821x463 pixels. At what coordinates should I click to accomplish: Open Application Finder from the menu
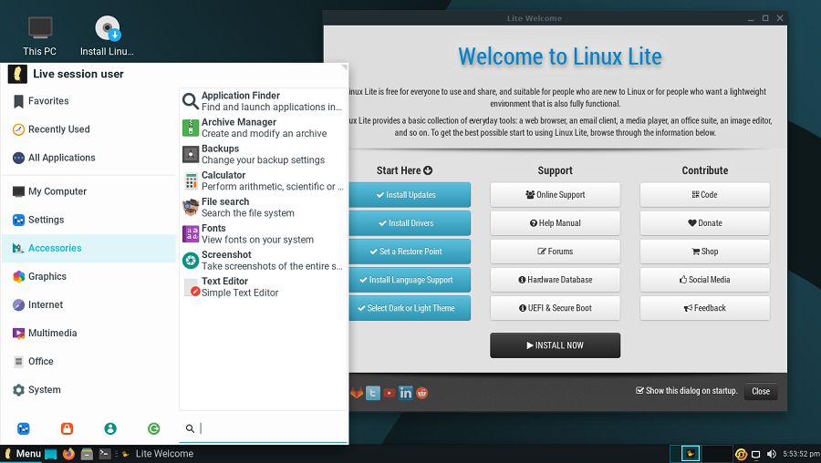[263, 101]
